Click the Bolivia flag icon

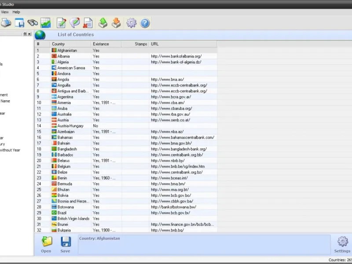[54, 195]
